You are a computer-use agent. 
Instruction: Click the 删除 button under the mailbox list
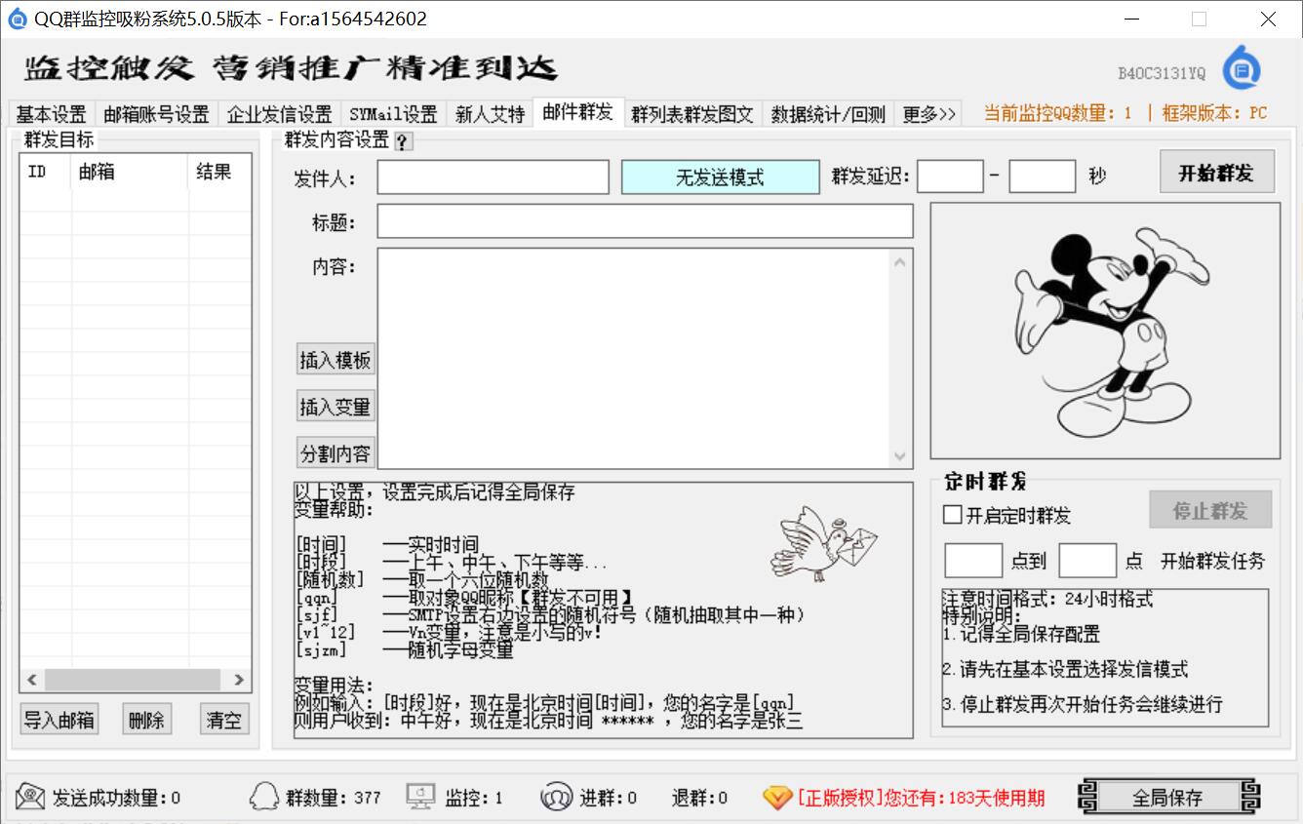[x=146, y=720]
